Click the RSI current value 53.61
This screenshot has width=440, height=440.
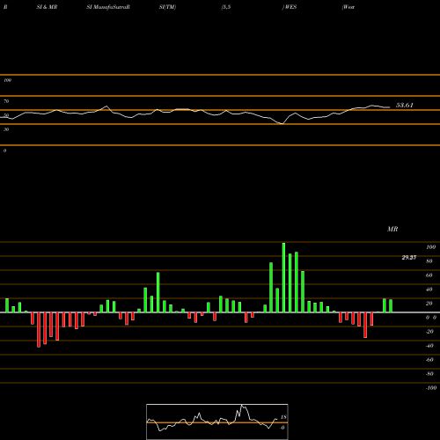coord(405,106)
